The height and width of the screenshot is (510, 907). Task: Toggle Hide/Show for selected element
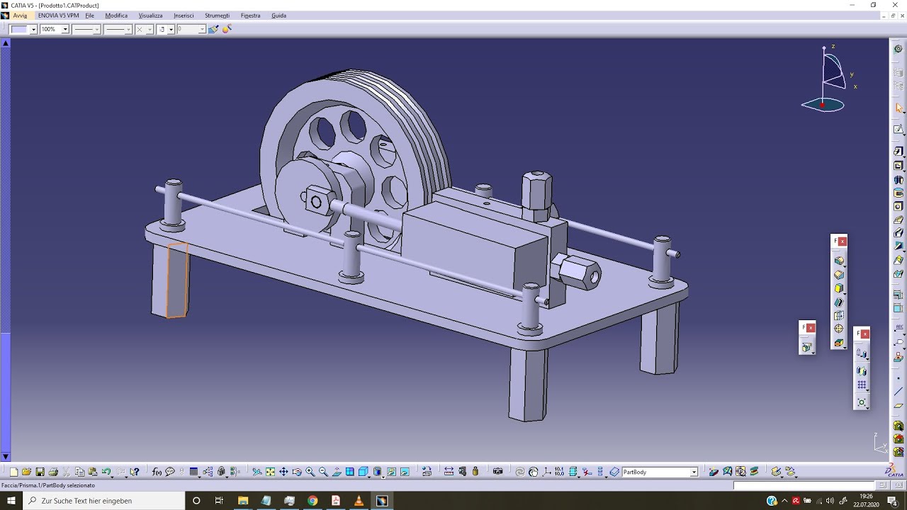pos(391,472)
